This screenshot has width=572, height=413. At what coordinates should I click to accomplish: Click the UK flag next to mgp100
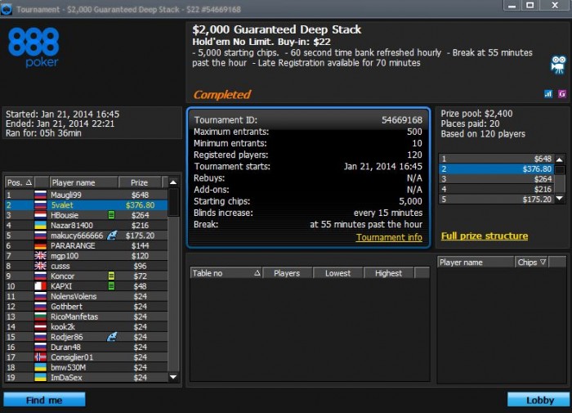click(41, 256)
